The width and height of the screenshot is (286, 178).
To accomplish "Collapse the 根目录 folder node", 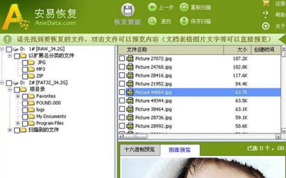I will pyautogui.click(x=10, y=89).
